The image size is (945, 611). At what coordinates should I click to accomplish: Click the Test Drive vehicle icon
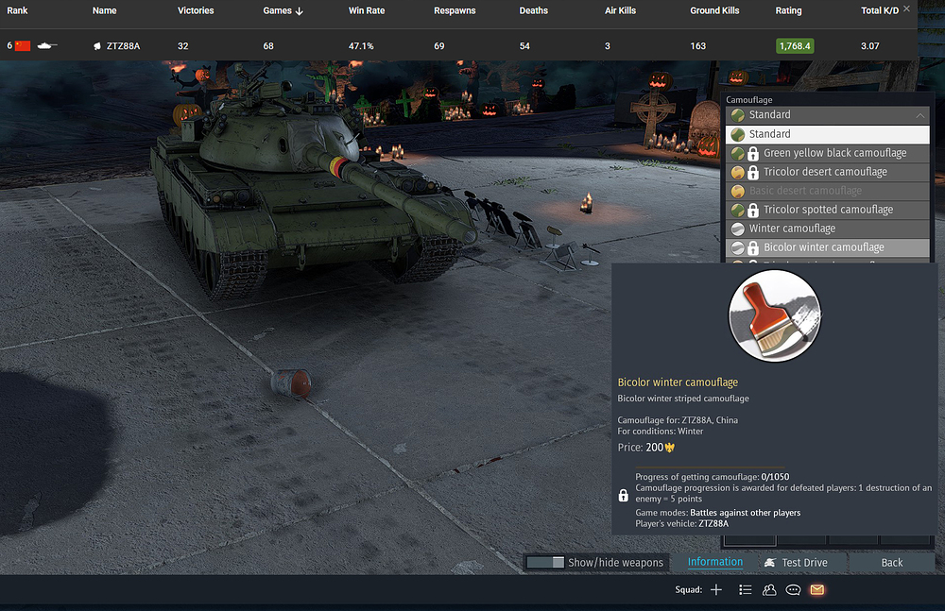tap(769, 562)
